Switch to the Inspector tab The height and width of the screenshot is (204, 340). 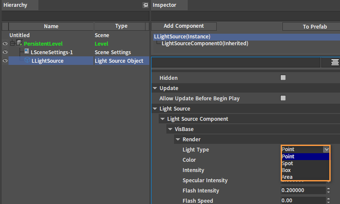pyautogui.click(x=165, y=5)
